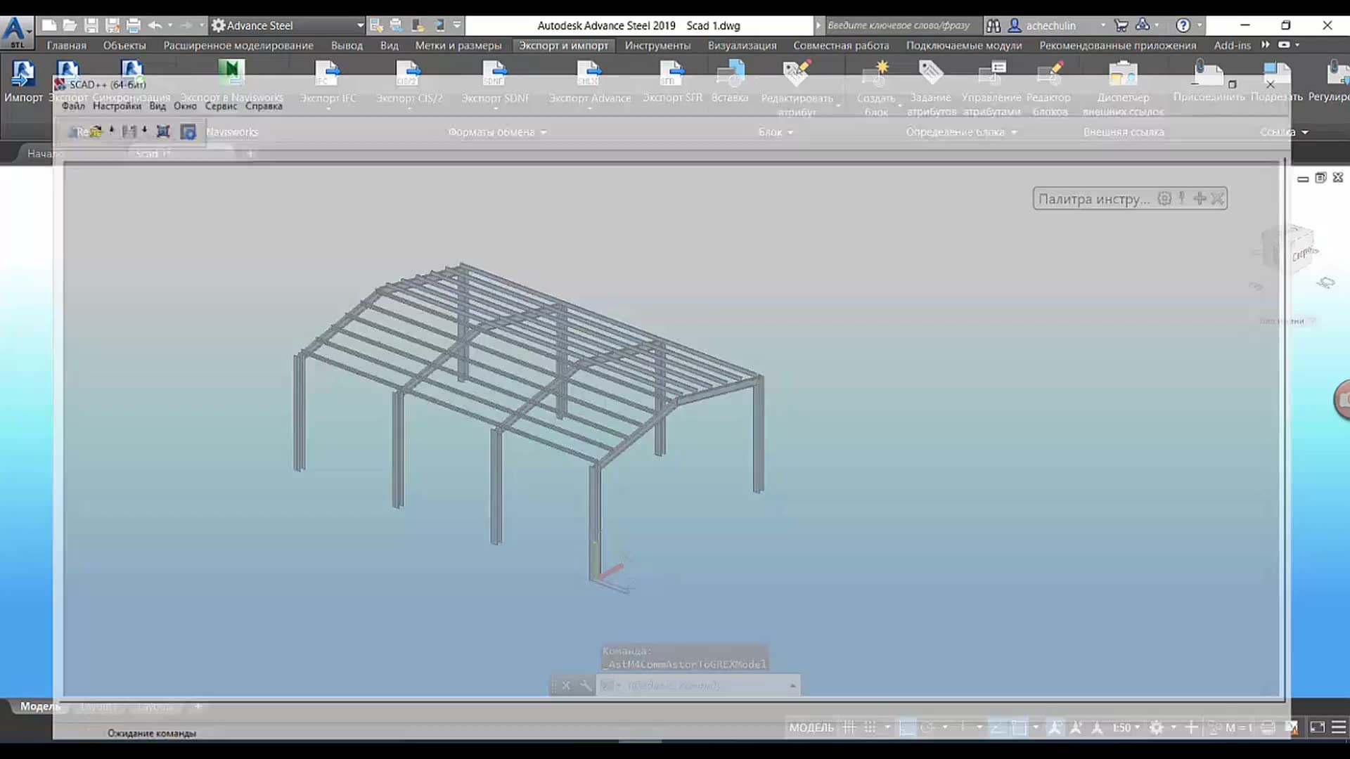The image size is (1350, 759).
Task: Click the Присоединить reference icon
Action: 1209,72
